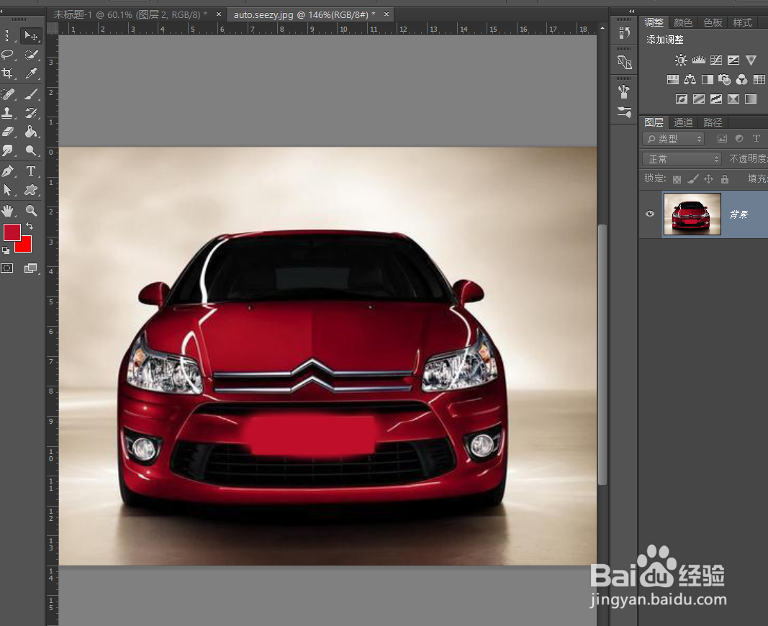The height and width of the screenshot is (626, 768).
Task: Add a Levels adjustment
Action: [698, 60]
